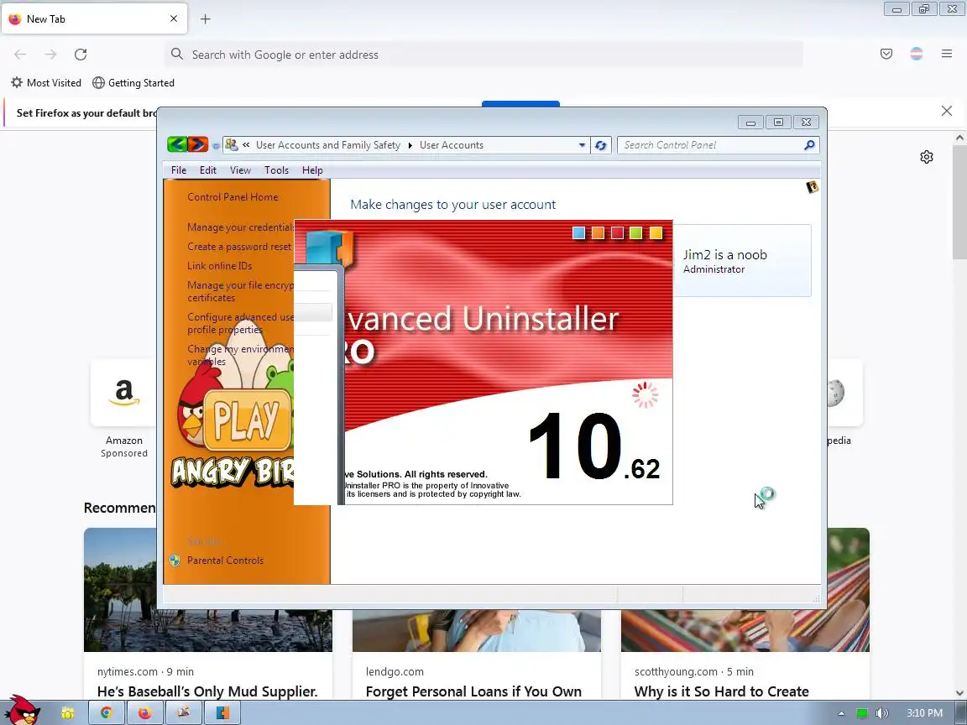The width and height of the screenshot is (967, 725).
Task: Click orange forward arrow in Control Panel
Action: click(198, 145)
